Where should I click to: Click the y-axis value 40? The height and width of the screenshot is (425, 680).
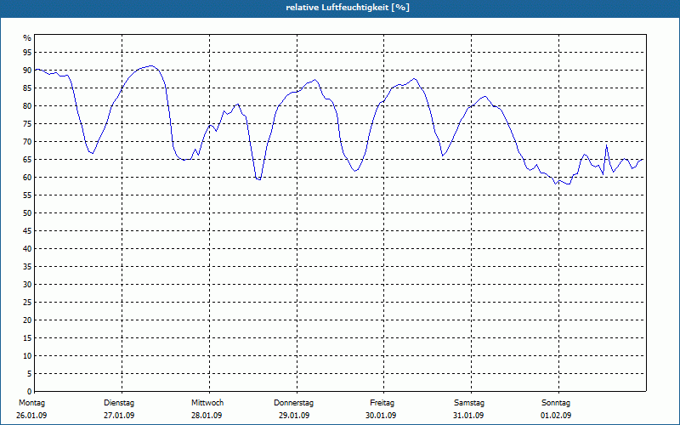pos(27,248)
